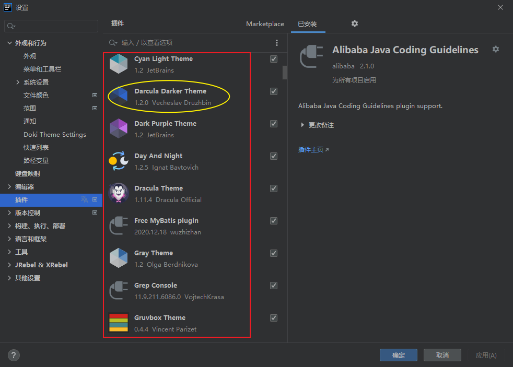Disable the Gray Theme checkbox
The width and height of the screenshot is (513, 367).
[x=274, y=253]
